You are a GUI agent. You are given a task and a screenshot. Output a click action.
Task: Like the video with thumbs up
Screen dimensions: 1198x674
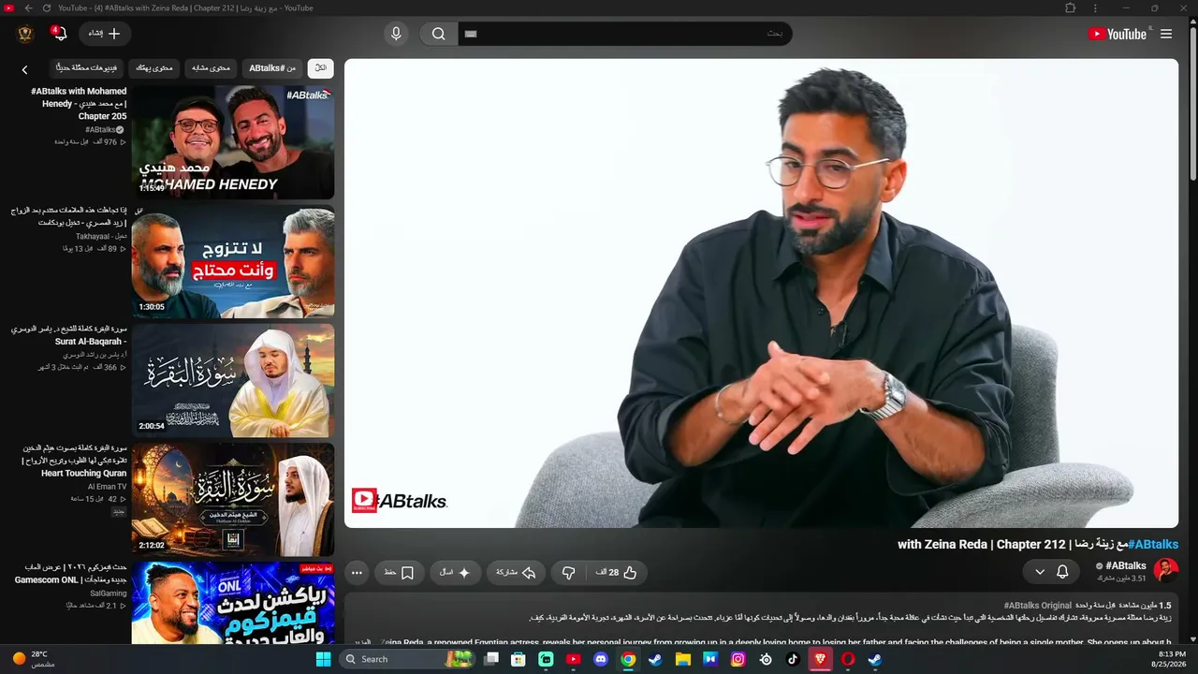pos(616,572)
